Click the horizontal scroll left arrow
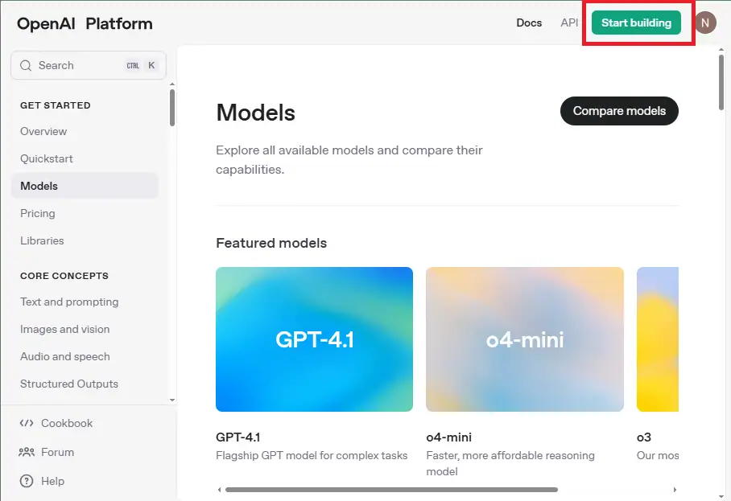Screen dimensions: 731x501 tap(220, 489)
